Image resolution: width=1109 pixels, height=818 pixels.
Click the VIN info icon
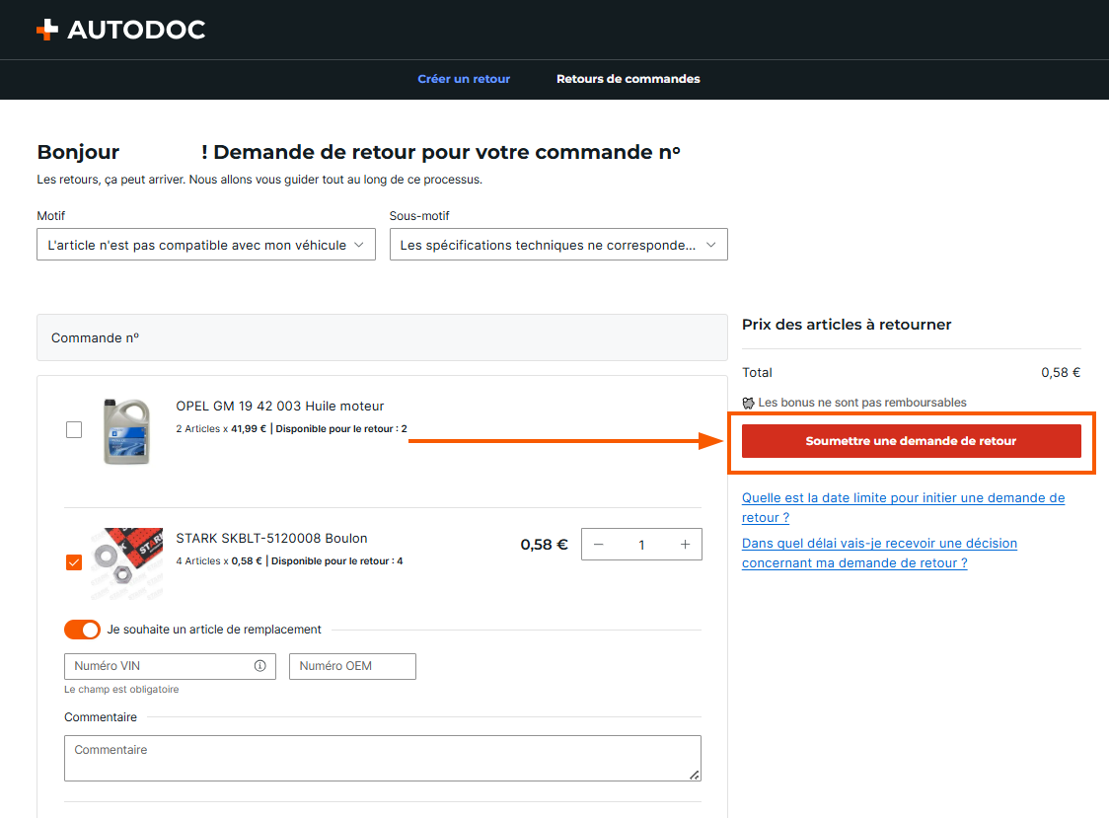tap(260, 666)
